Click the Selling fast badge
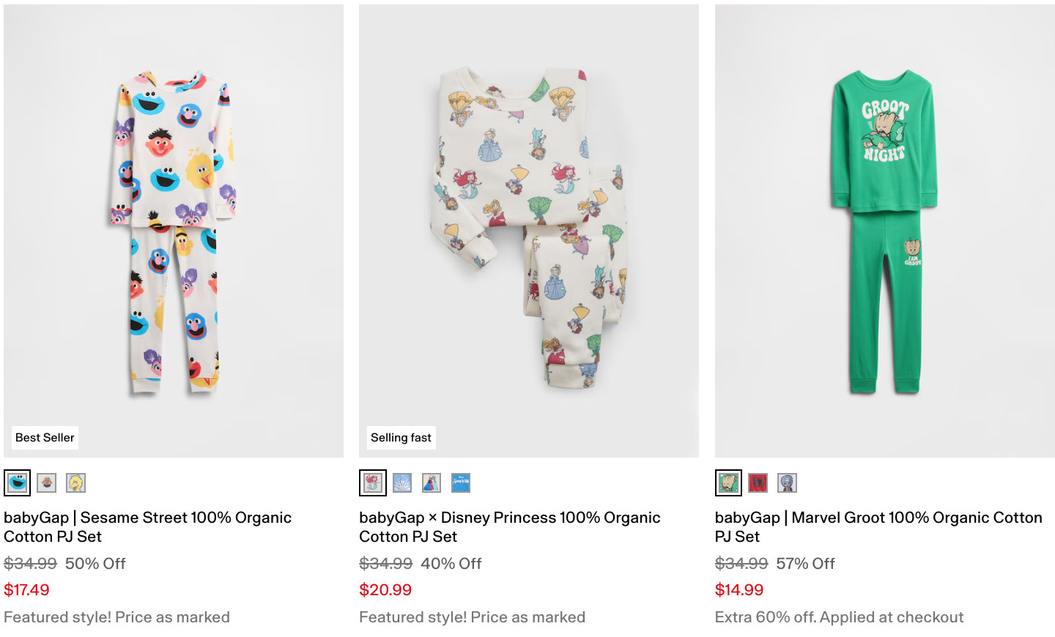 pos(401,438)
